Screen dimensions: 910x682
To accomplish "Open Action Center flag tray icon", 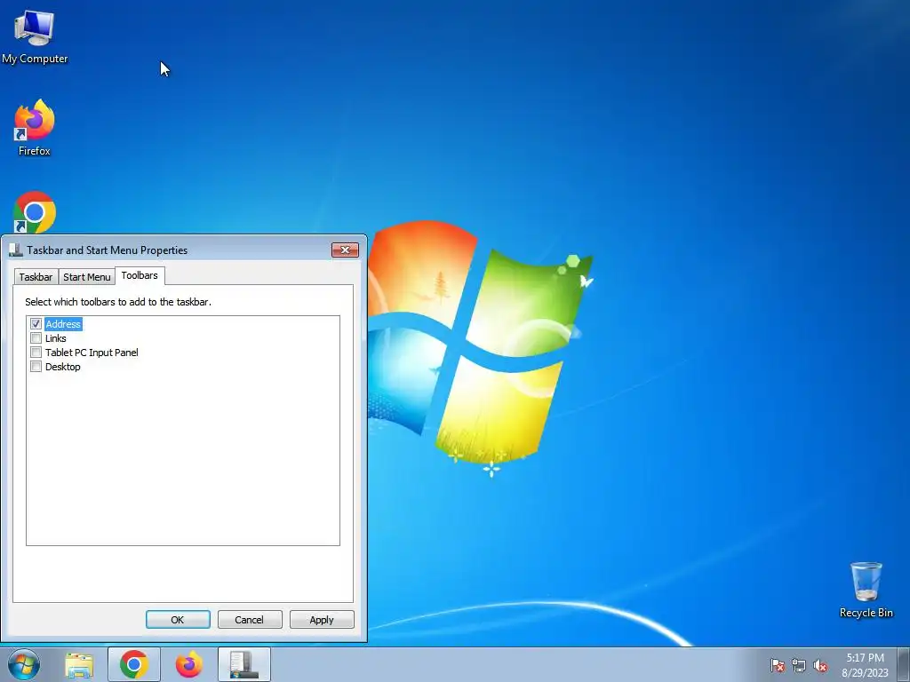I will click(777, 665).
